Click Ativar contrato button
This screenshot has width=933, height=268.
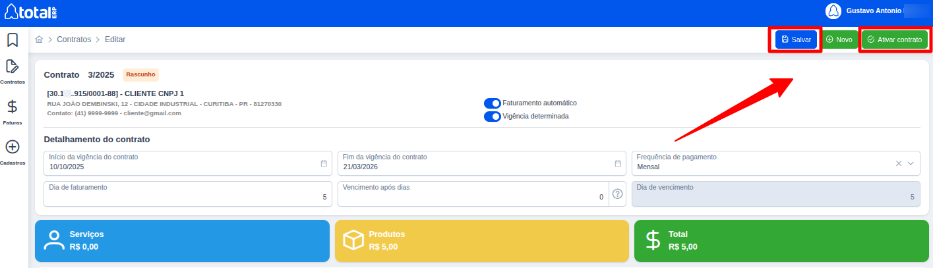894,40
